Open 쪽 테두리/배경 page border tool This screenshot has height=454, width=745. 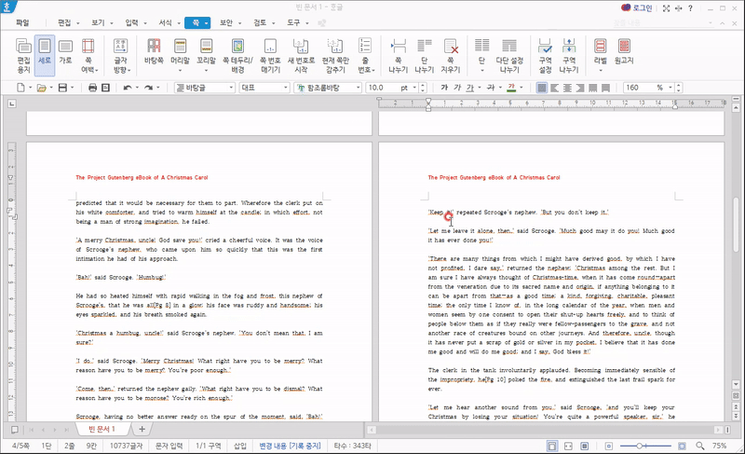[x=238, y=56]
